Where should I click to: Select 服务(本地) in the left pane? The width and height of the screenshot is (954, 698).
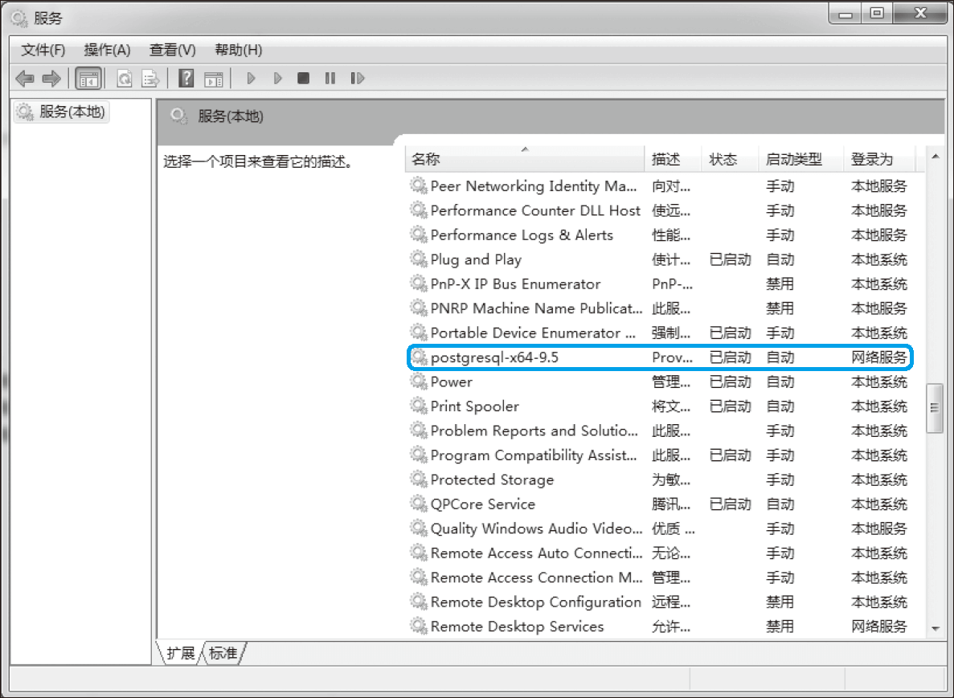(x=60, y=112)
